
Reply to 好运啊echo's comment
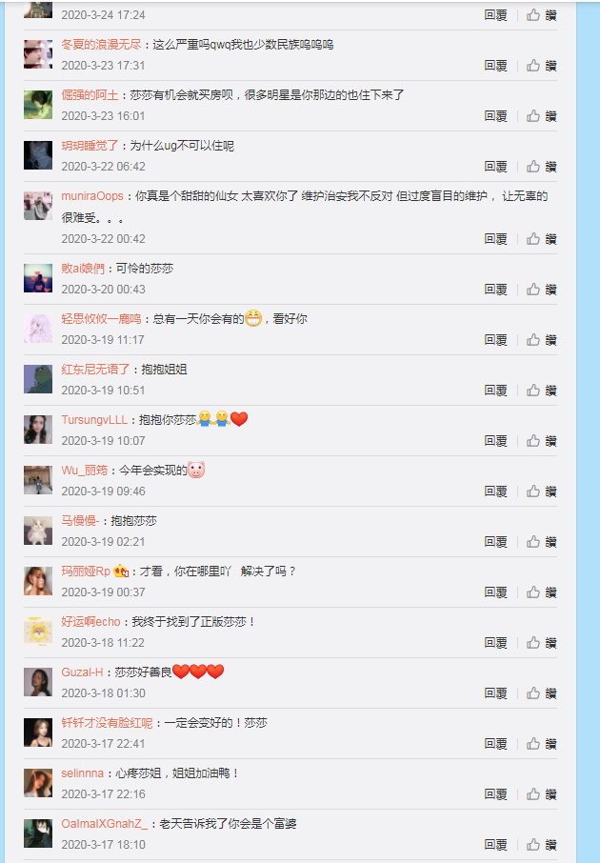[x=495, y=643]
